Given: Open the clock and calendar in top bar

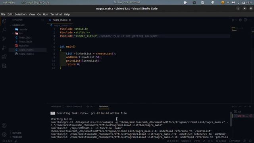Looking at the screenshot, I should coord(127,2).
